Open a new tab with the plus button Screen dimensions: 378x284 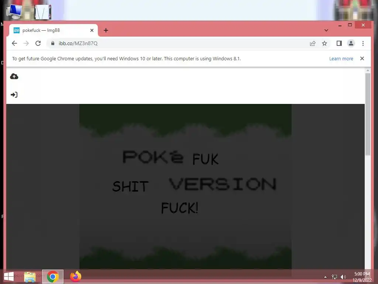pyautogui.click(x=106, y=30)
